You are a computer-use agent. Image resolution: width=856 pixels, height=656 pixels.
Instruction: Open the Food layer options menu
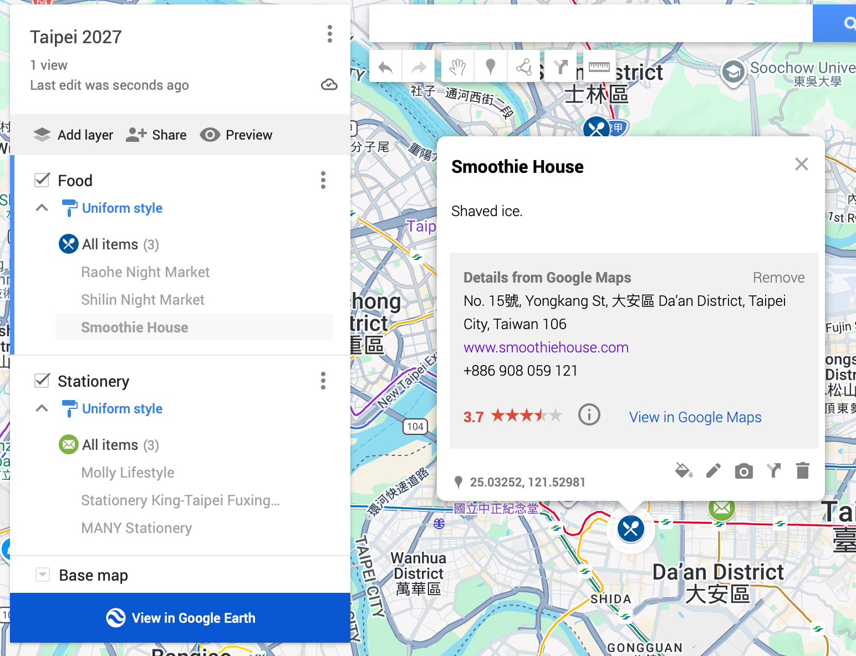[323, 180]
